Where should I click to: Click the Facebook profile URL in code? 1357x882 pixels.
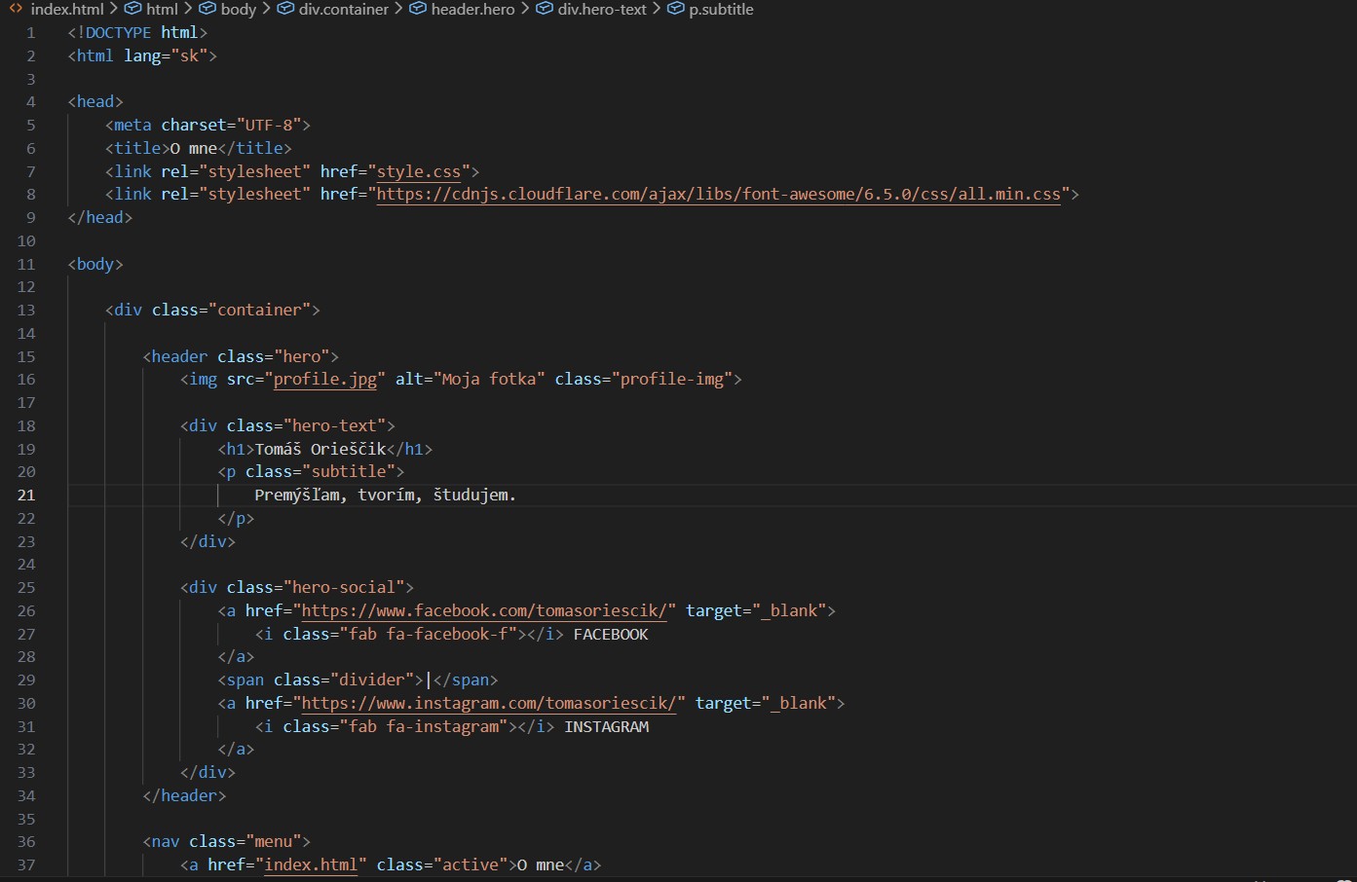click(x=484, y=611)
